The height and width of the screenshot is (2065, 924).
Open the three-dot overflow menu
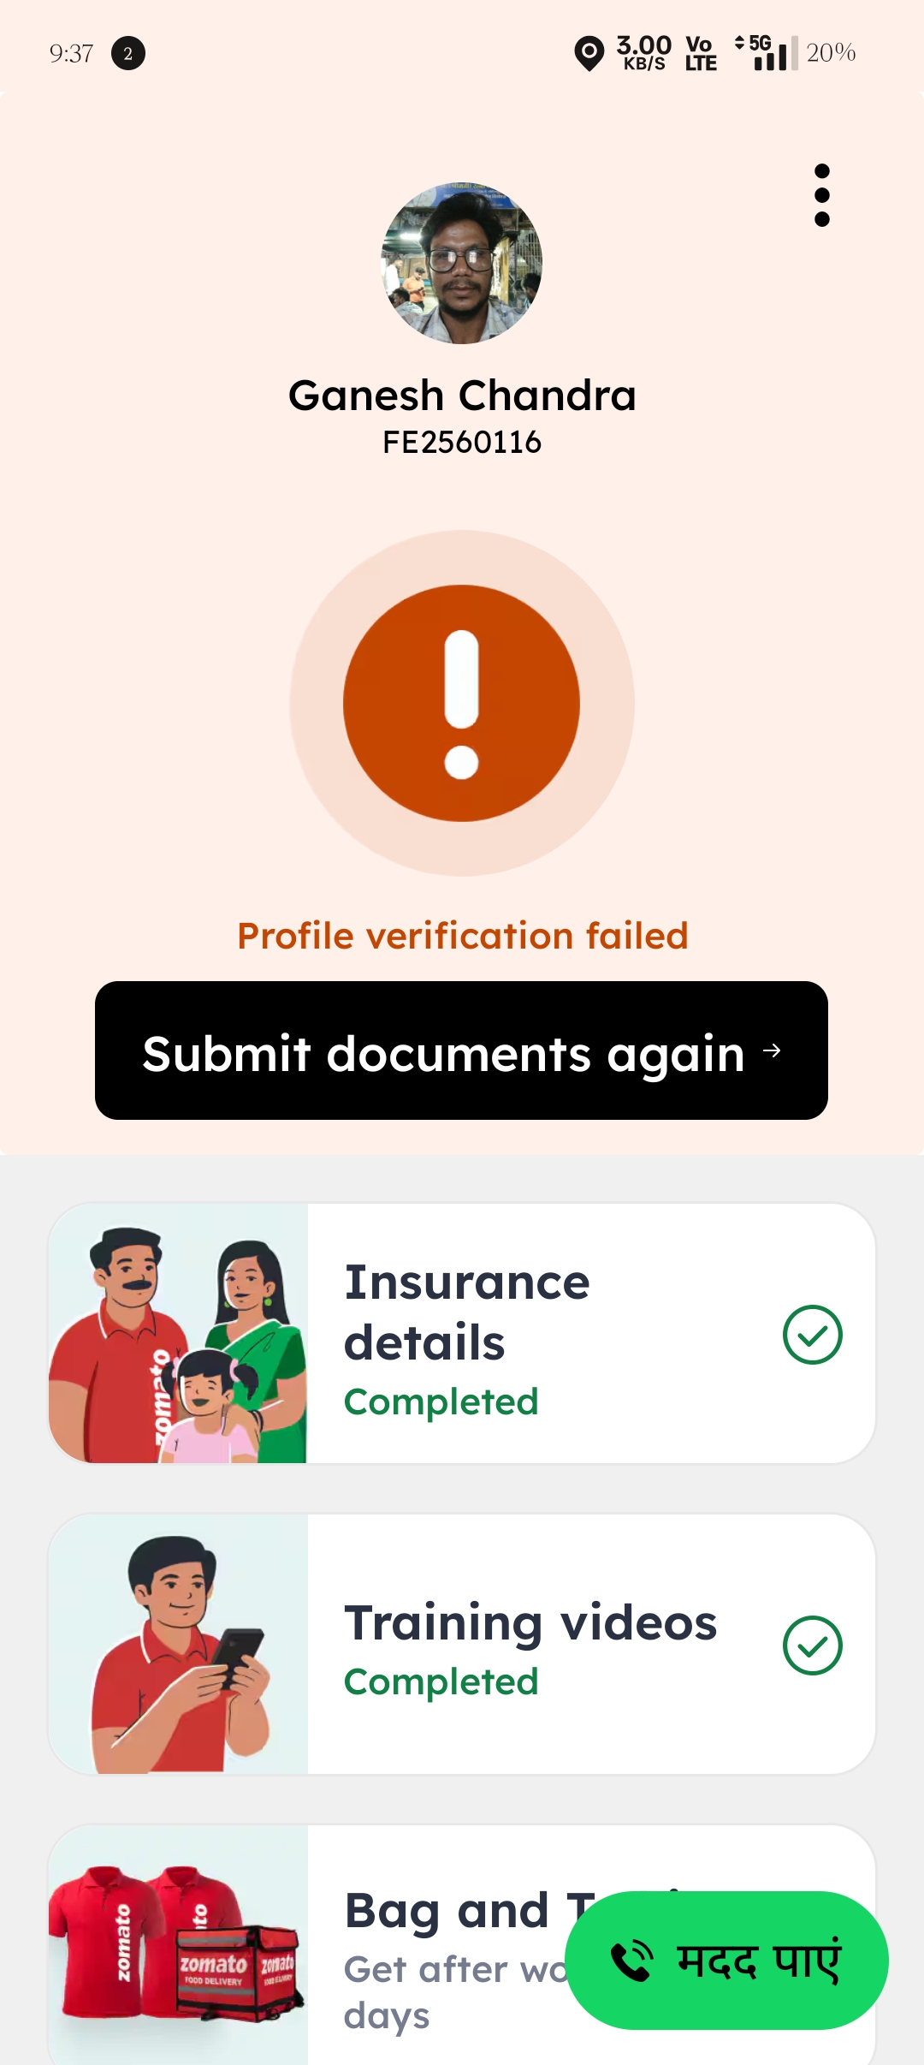[822, 195]
